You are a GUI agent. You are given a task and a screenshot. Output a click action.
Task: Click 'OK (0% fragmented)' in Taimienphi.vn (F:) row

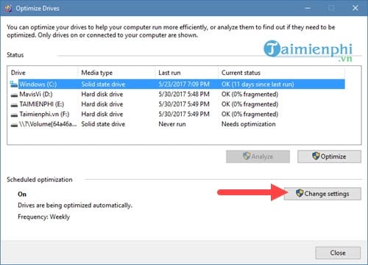(250, 115)
